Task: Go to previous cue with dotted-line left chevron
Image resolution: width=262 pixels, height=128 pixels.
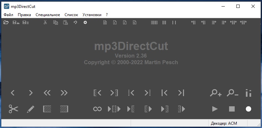Action: coord(131,93)
